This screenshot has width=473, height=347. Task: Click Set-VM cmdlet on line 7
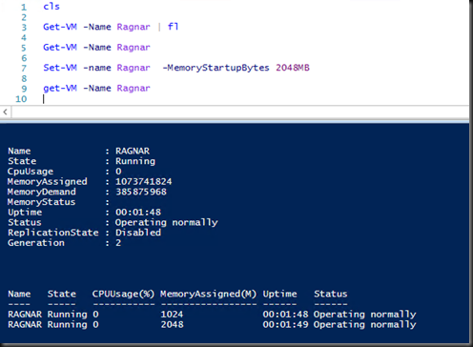[x=60, y=68]
